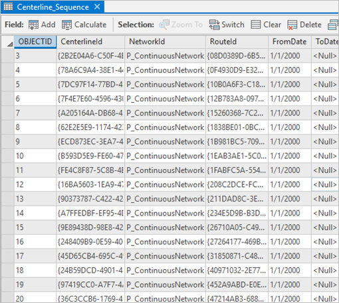Select row 12 via its row header
This screenshot has height=303, width=339.
click(x=8, y=184)
